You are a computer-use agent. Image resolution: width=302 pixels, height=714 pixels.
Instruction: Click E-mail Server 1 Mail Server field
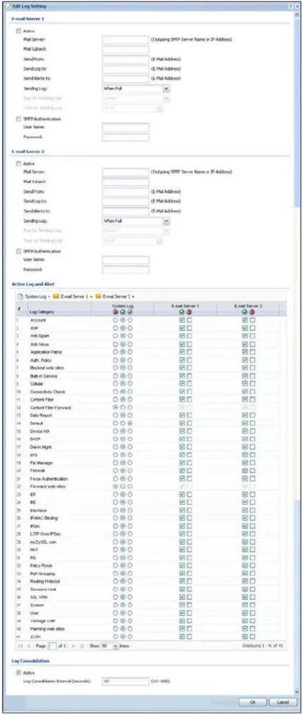tap(125, 40)
